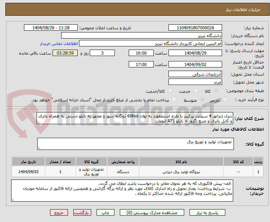Click the remaining days field showing 3
The width and height of the screenshot is (270, 222).
(102, 53)
